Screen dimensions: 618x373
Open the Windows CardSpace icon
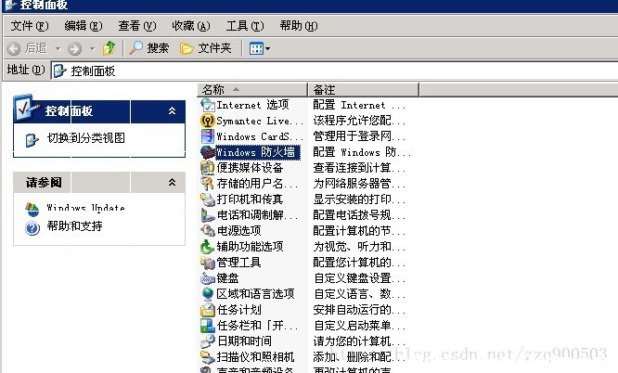207,136
